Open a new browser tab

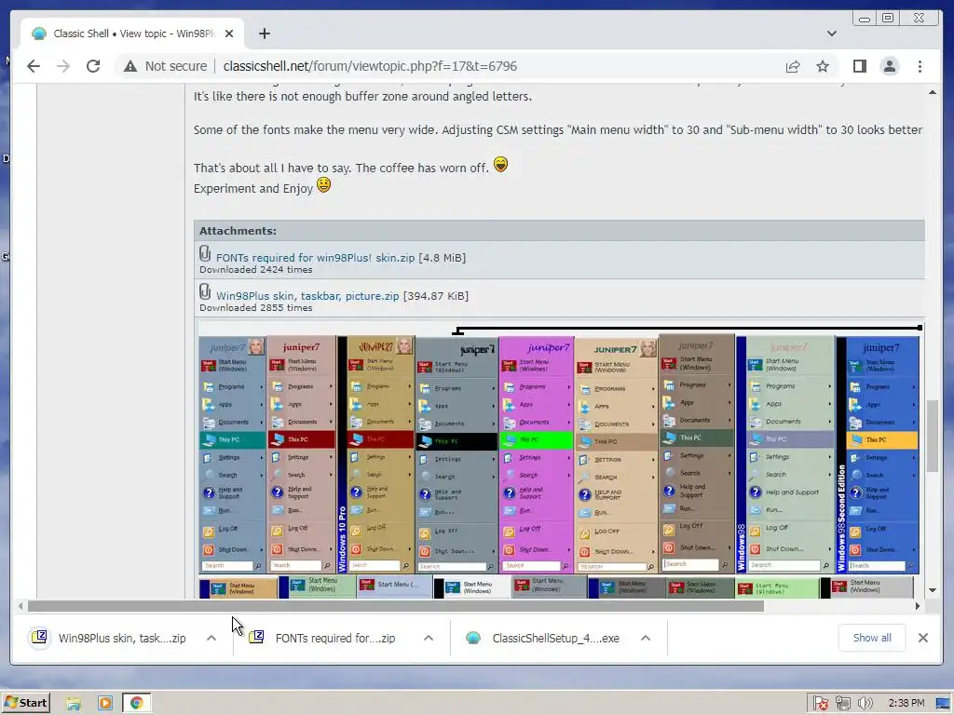pos(264,34)
